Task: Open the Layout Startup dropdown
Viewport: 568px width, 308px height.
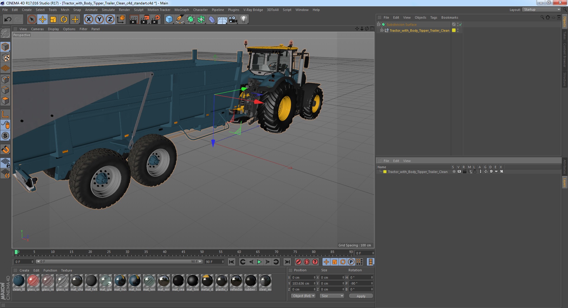Action: pyautogui.click(x=541, y=9)
